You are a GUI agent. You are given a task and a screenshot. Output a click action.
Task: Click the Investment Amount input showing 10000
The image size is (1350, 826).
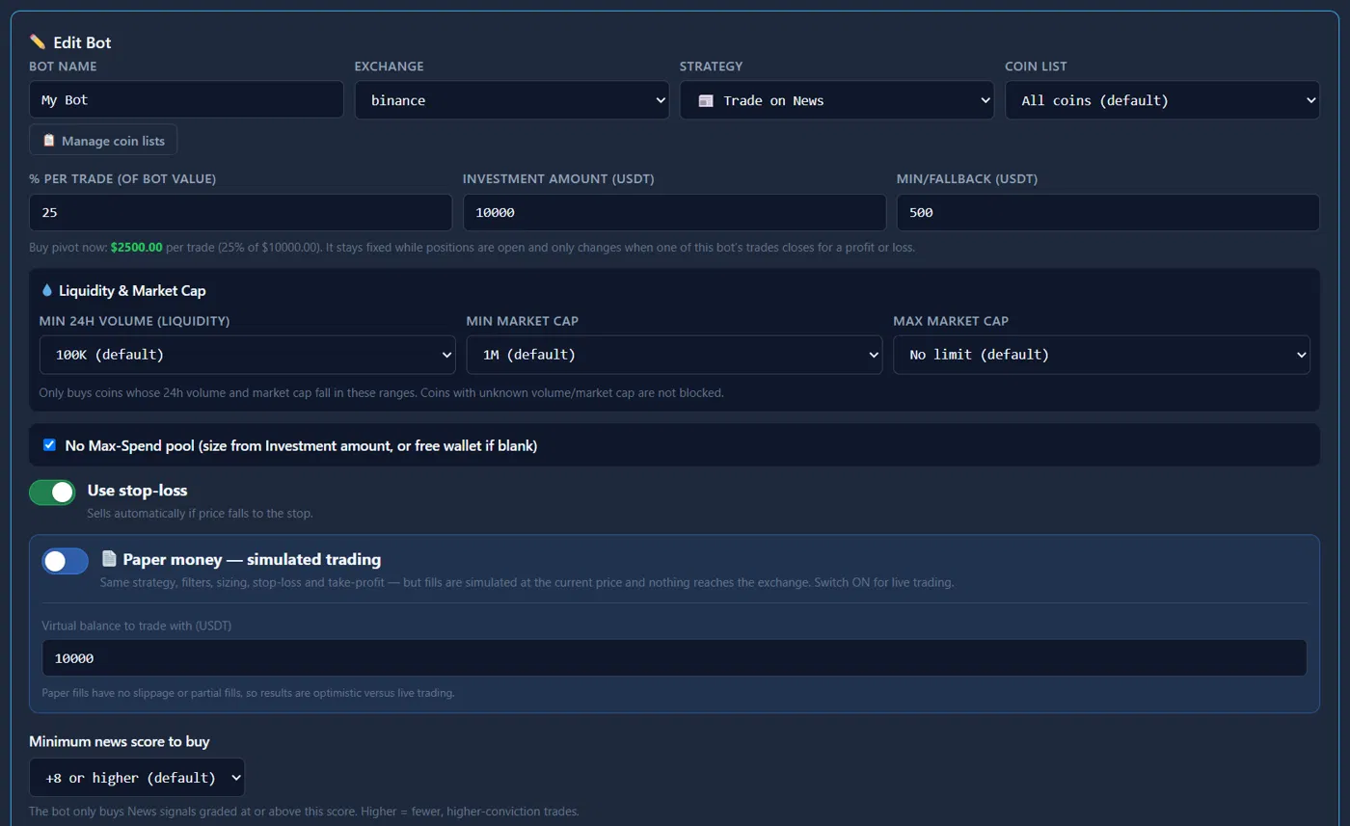[674, 213]
